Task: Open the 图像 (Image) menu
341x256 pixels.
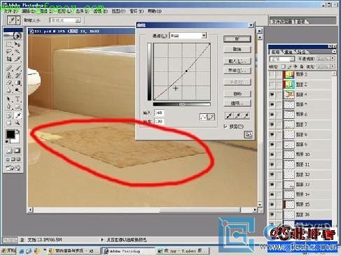Action: click(x=47, y=11)
